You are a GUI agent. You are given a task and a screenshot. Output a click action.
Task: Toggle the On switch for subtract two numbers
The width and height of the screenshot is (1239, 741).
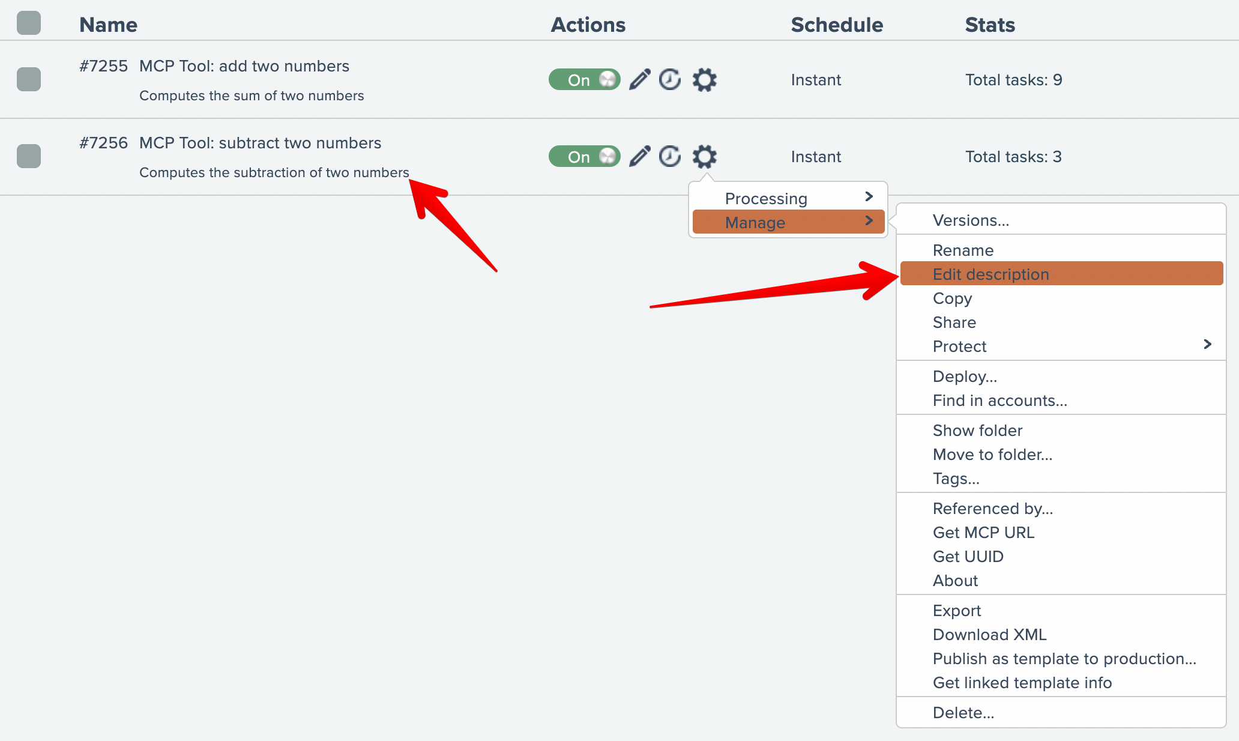click(584, 156)
